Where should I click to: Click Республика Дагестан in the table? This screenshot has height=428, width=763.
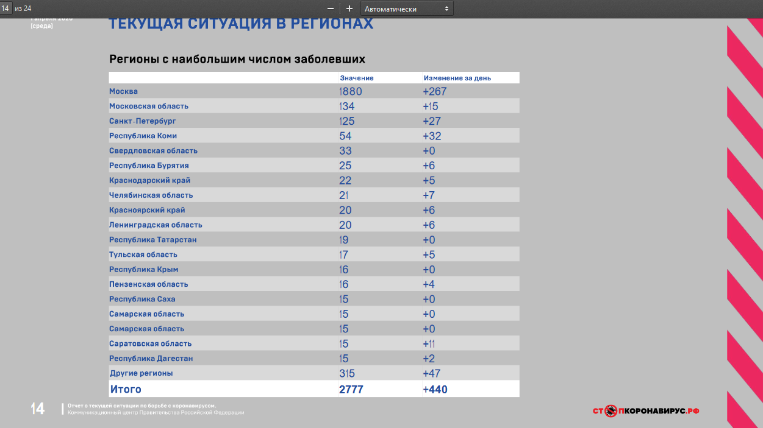pos(151,359)
